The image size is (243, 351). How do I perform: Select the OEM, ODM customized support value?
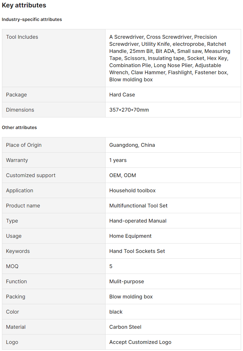[123, 175]
